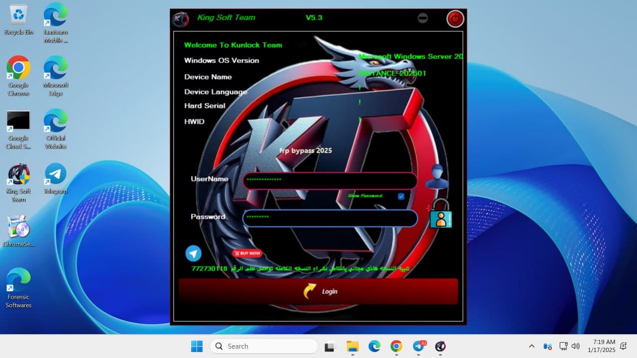Open Forensic Softwares desktop shortcut

pyautogui.click(x=18, y=288)
